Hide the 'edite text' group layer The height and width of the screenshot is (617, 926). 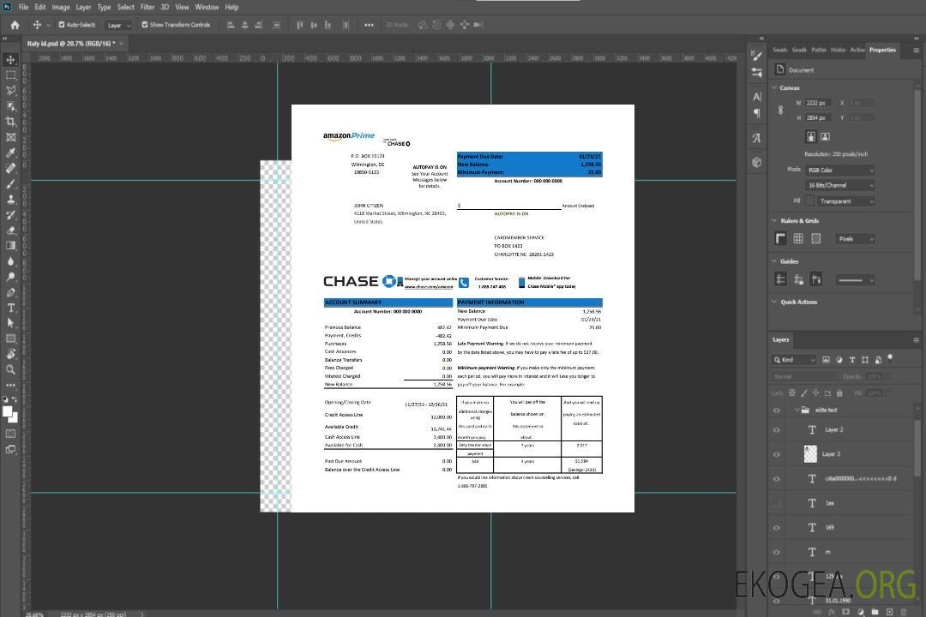tap(777, 410)
